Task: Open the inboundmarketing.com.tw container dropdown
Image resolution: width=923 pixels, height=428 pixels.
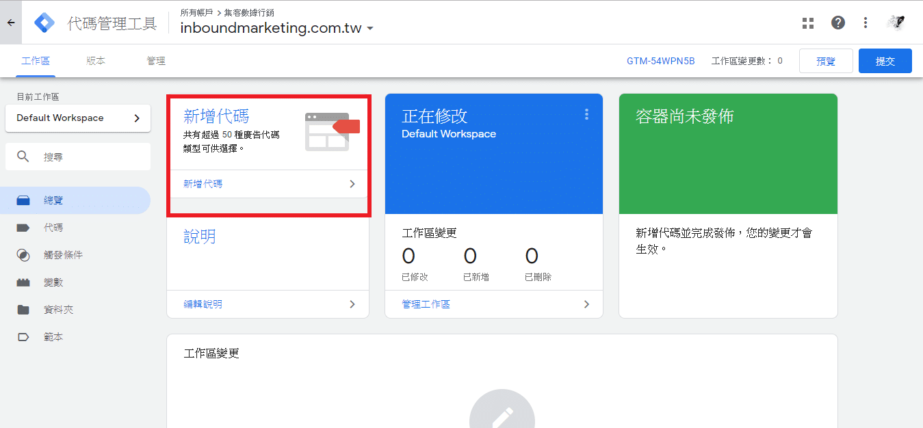Action: [370, 29]
